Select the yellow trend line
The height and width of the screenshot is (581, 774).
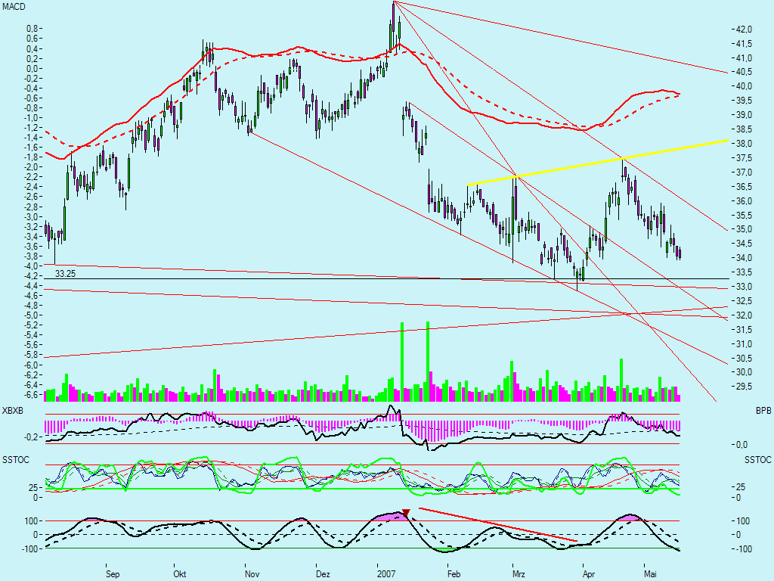597,163
